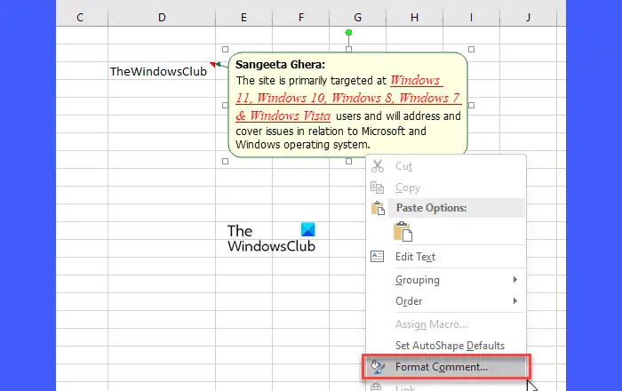The height and width of the screenshot is (391, 622).
Task: Click the Edit Text icon
Action: (x=377, y=257)
